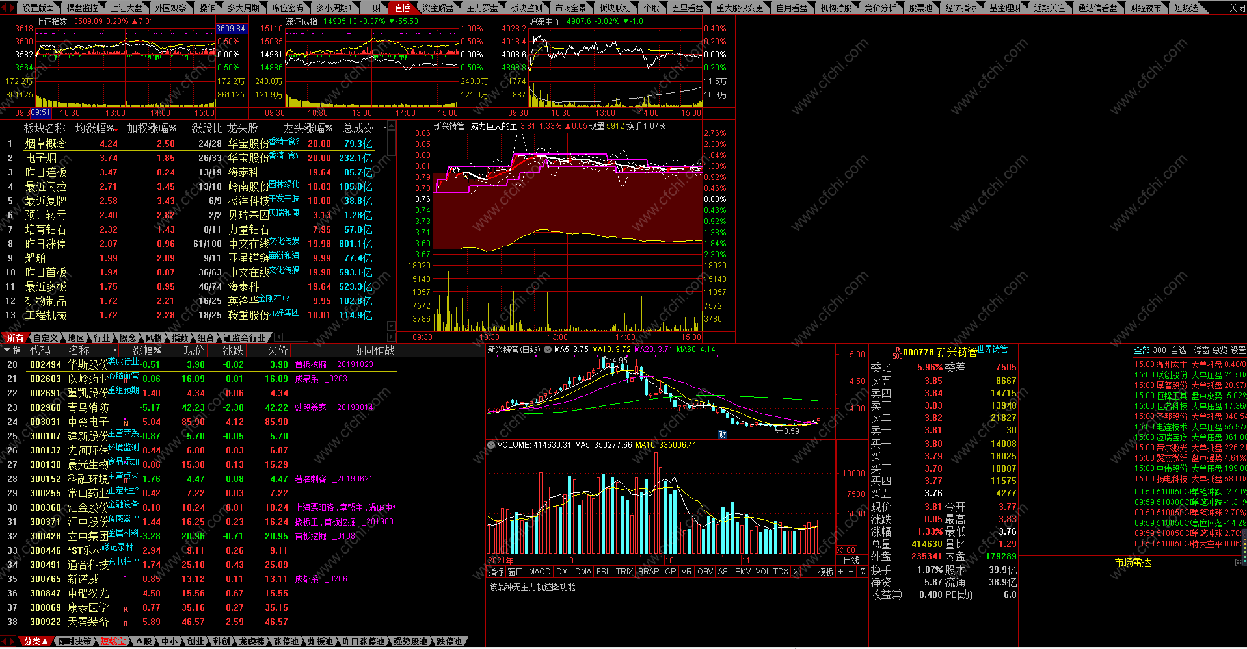Select the 300 filter in market radar
Viewport: 1247px width, 649px height.
(1159, 350)
